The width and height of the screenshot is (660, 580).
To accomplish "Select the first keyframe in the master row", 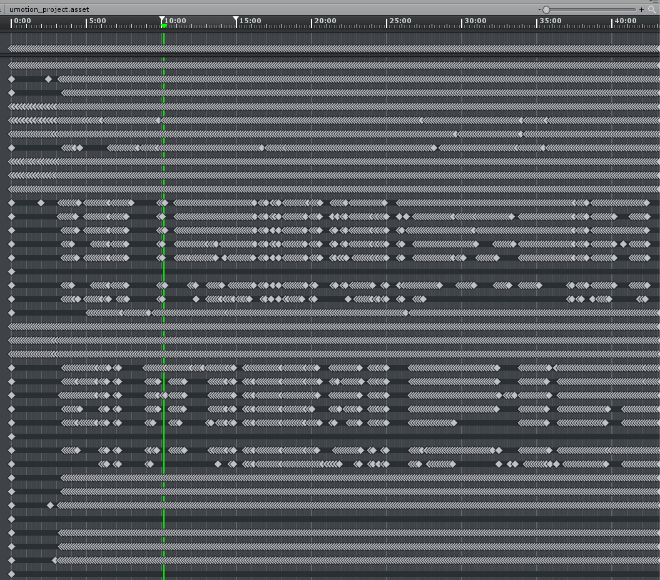I will pos(11,49).
